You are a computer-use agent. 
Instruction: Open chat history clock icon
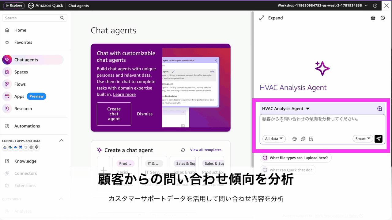pos(383,18)
